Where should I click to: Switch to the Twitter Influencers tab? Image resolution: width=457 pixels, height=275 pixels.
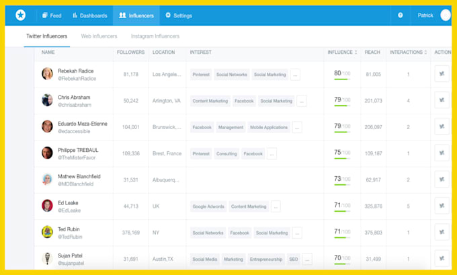46,36
